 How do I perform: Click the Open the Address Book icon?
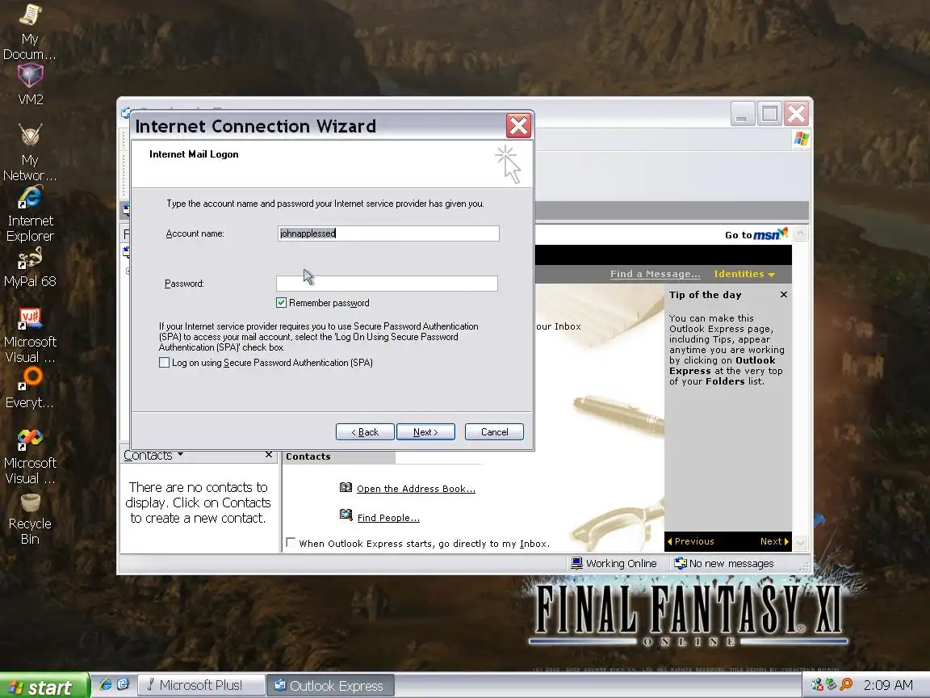click(x=346, y=487)
